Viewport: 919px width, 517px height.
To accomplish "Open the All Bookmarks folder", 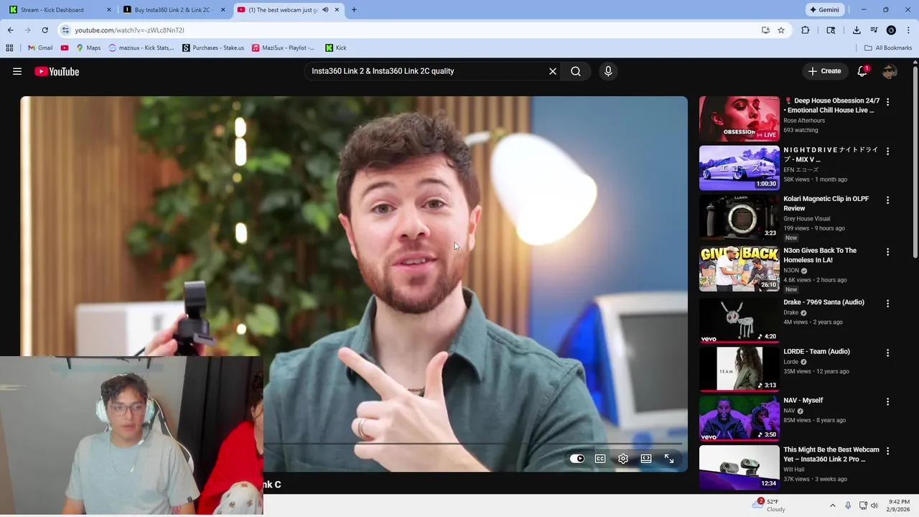I will click(888, 48).
